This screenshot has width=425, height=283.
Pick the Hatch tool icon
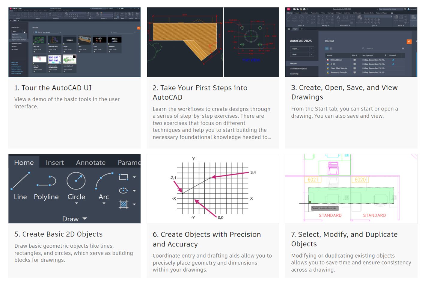click(123, 204)
